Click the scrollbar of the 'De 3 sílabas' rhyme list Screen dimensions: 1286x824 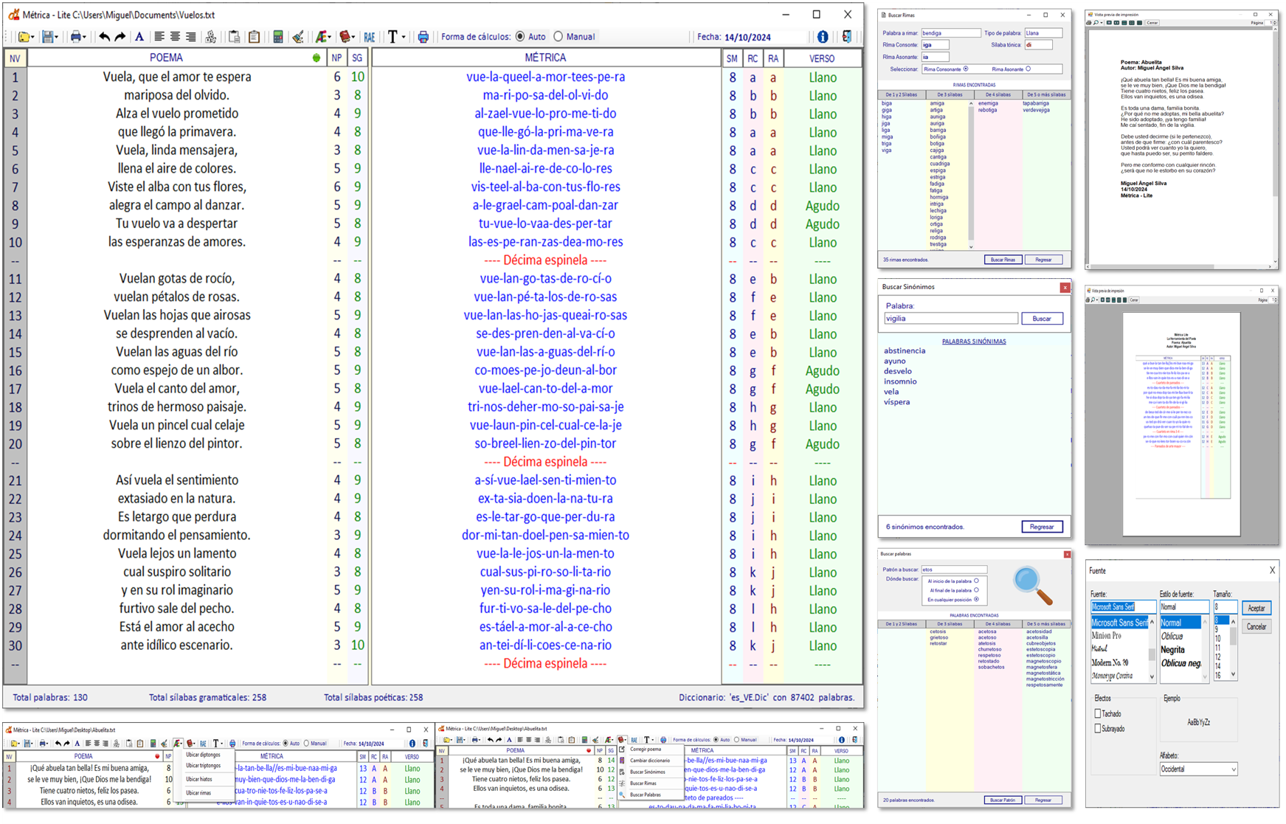[x=971, y=175]
